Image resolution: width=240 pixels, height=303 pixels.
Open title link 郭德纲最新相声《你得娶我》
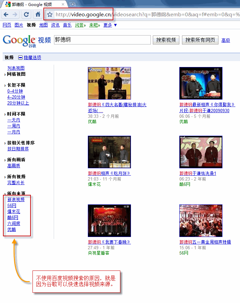click(x=207, y=108)
